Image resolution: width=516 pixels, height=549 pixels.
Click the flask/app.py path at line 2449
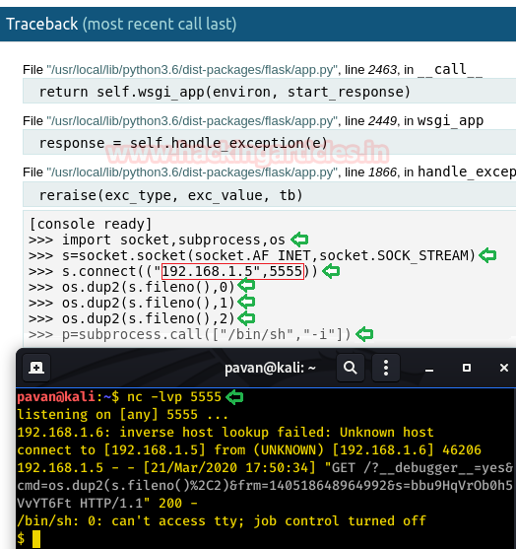192,121
